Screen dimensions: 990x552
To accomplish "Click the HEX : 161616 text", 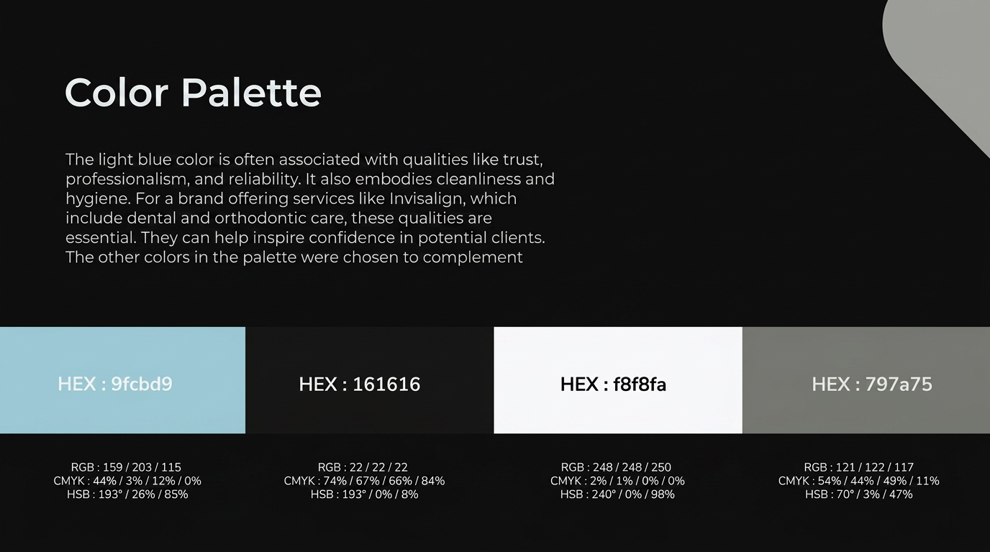I will [360, 385].
